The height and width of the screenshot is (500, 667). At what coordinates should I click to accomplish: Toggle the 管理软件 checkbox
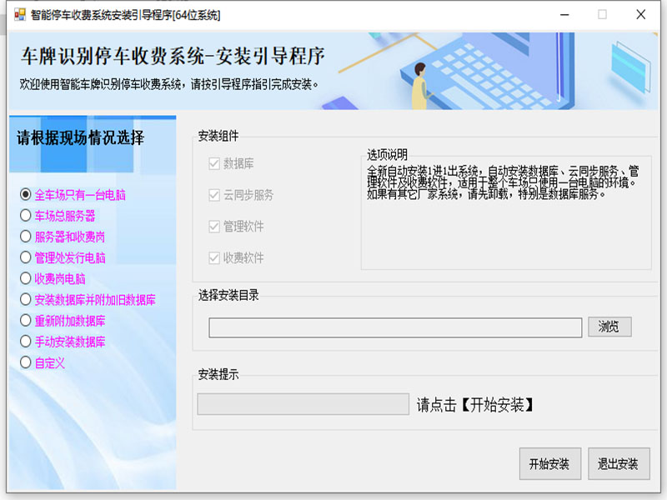(214, 227)
